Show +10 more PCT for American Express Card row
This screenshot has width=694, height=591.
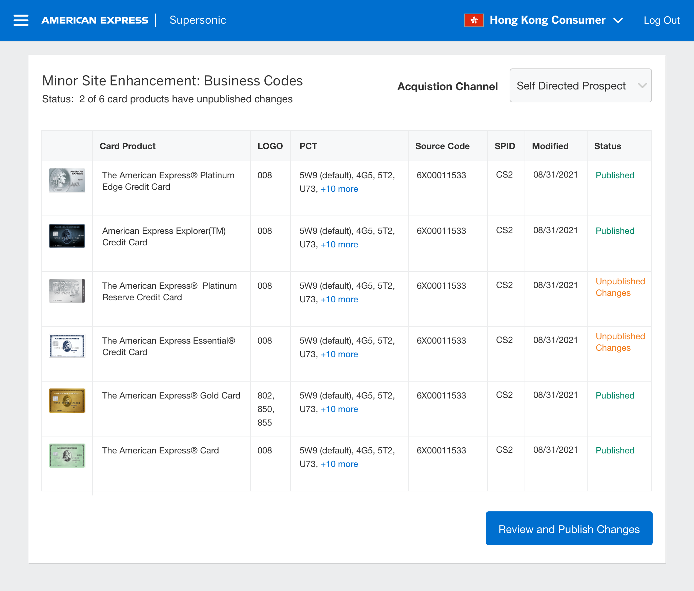pyautogui.click(x=339, y=464)
